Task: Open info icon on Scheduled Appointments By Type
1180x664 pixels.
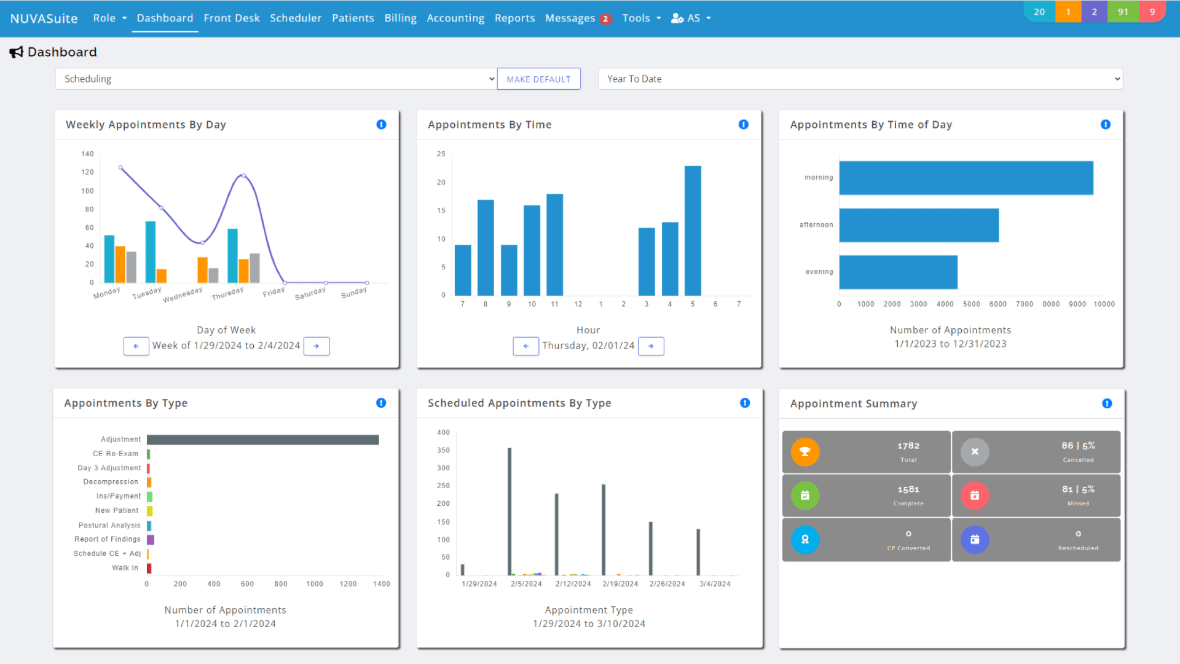Action: (x=745, y=403)
